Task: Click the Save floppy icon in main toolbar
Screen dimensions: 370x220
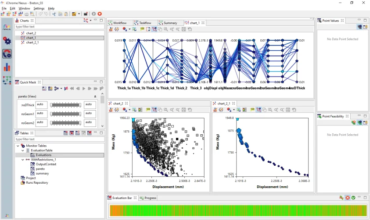Action: tap(21, 14)
